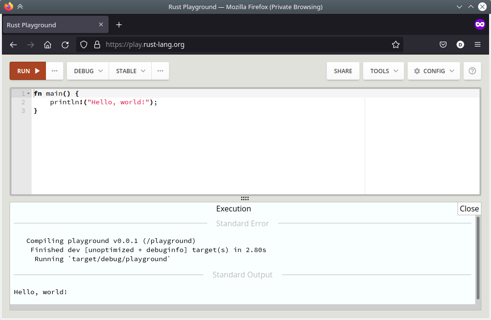Open the Firefox hamburger application menu
This screenshot has height=320, width=491.
coord(477,44)
